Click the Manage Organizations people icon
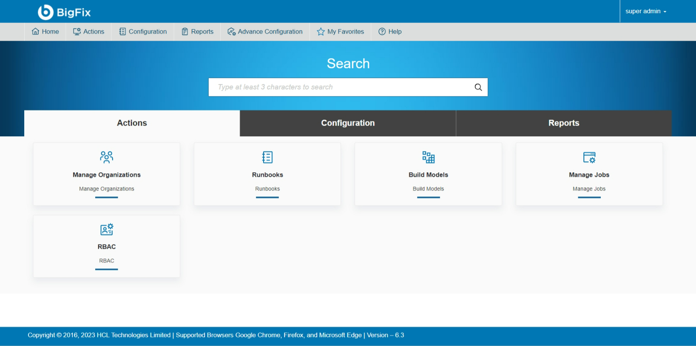The height and width of the screenshot is (346, 696). [x=107, y=157]
